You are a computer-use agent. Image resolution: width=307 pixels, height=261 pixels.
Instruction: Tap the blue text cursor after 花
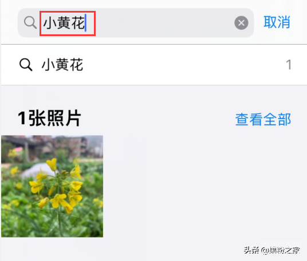(85, 23)
